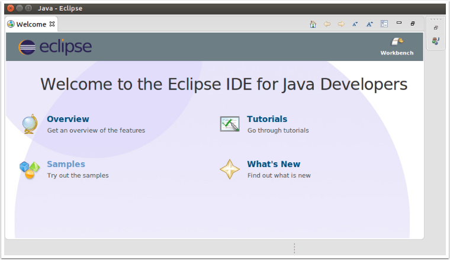
Task: Click 'Go through tutorials' description text
Action: click(x=278, y=130)
